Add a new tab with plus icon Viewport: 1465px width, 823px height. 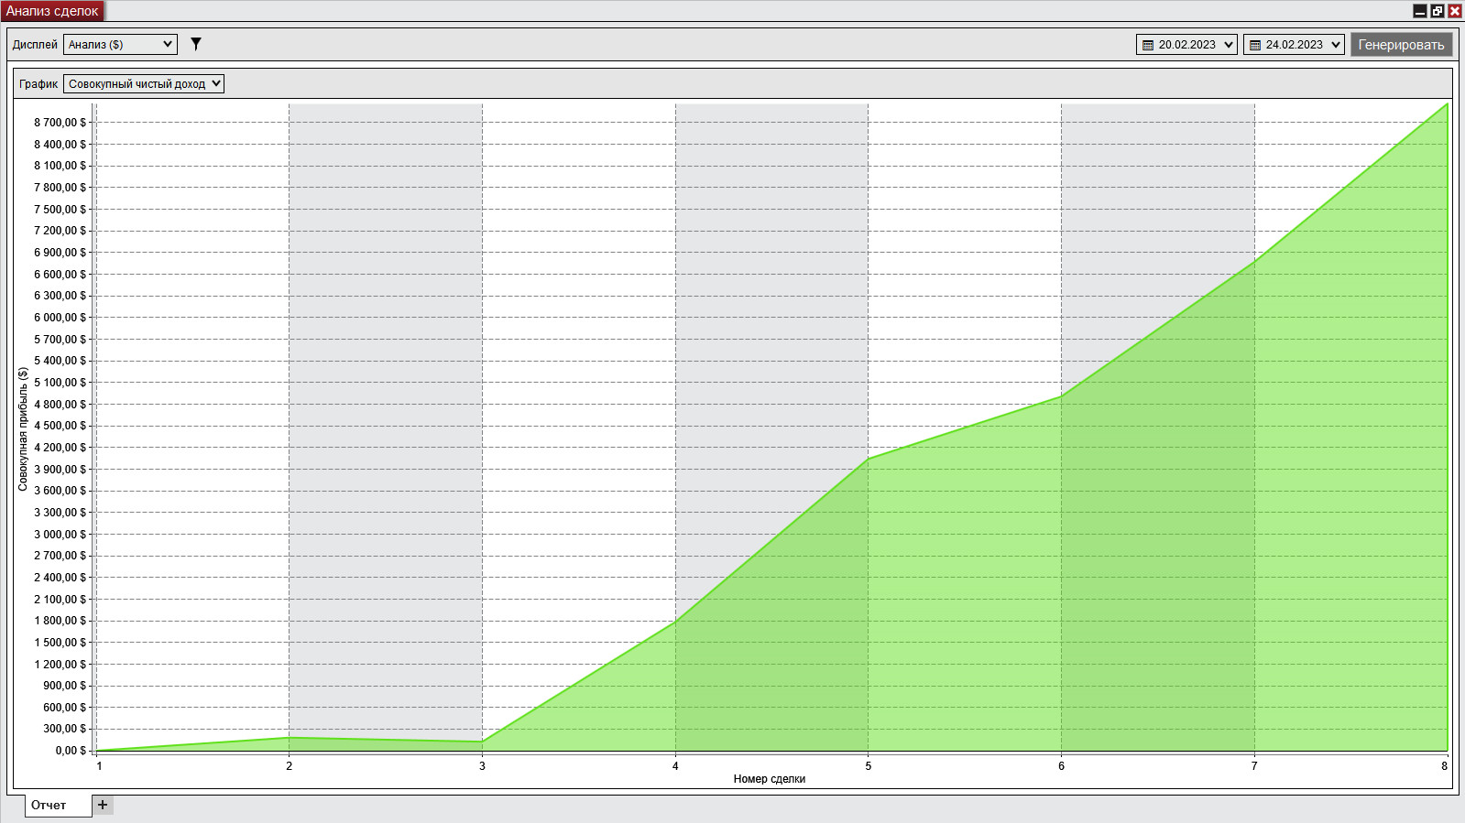point(103,805)
